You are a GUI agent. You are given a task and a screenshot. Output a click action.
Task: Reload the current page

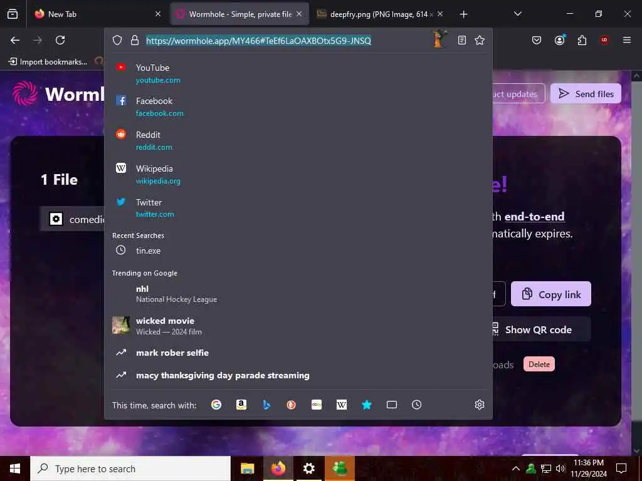click(60, 40)
